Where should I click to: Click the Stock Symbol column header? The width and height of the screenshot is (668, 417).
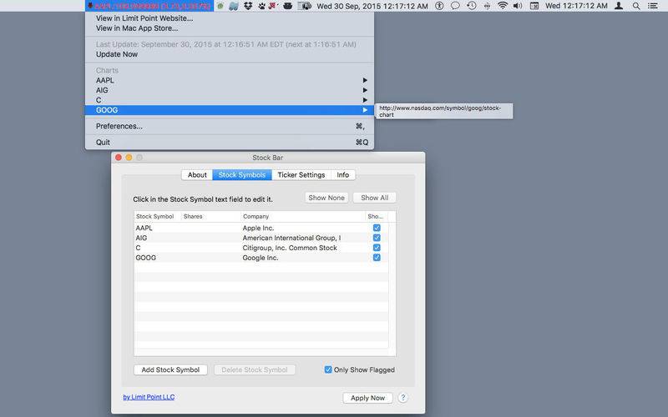coord(158,216)
